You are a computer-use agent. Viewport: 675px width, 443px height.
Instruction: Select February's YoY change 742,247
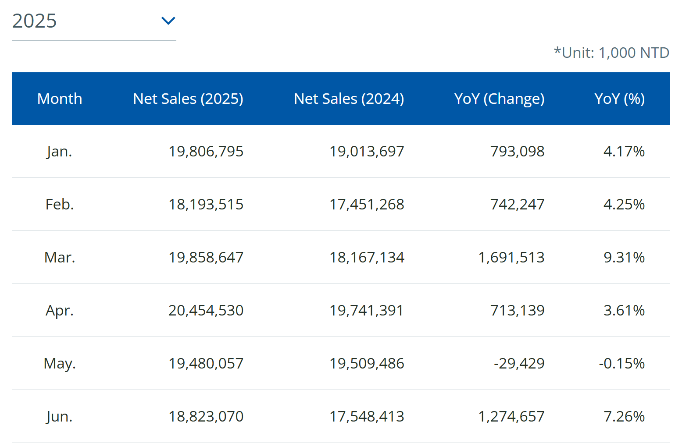coord(517,204)
